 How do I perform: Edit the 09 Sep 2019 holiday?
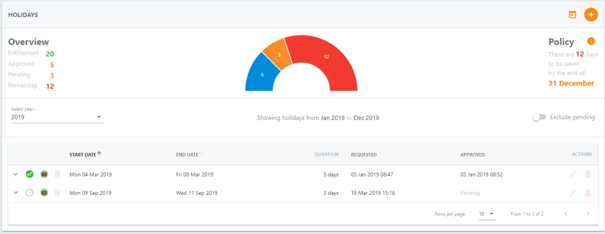[572, 192]
